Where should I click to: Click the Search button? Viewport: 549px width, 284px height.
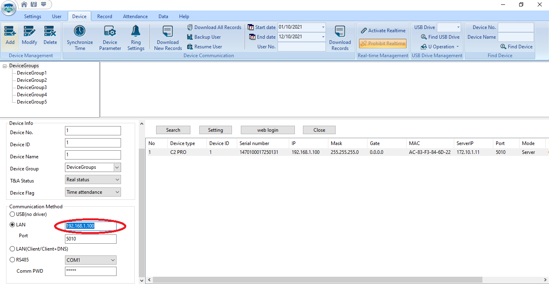coord(173,130)
